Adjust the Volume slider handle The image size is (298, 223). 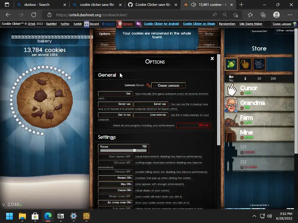134,150
